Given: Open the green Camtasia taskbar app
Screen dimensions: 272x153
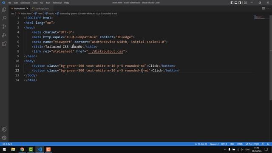Looking at the screenshot, I should pos(31,149).
